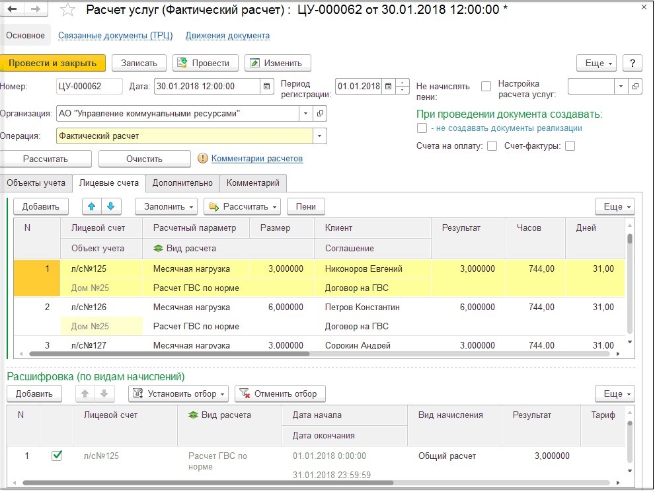Open the Заполнить dropdown menu
Viewport: 655px width, 492px height.
click(170, 206)
